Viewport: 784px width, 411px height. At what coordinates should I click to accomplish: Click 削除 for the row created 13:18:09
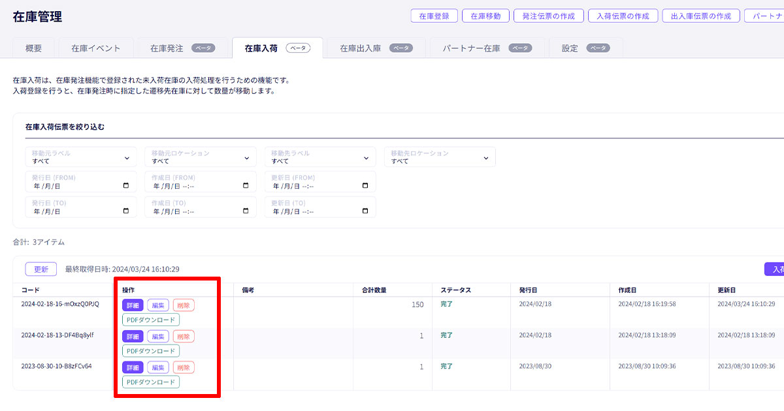click(184, 337)
